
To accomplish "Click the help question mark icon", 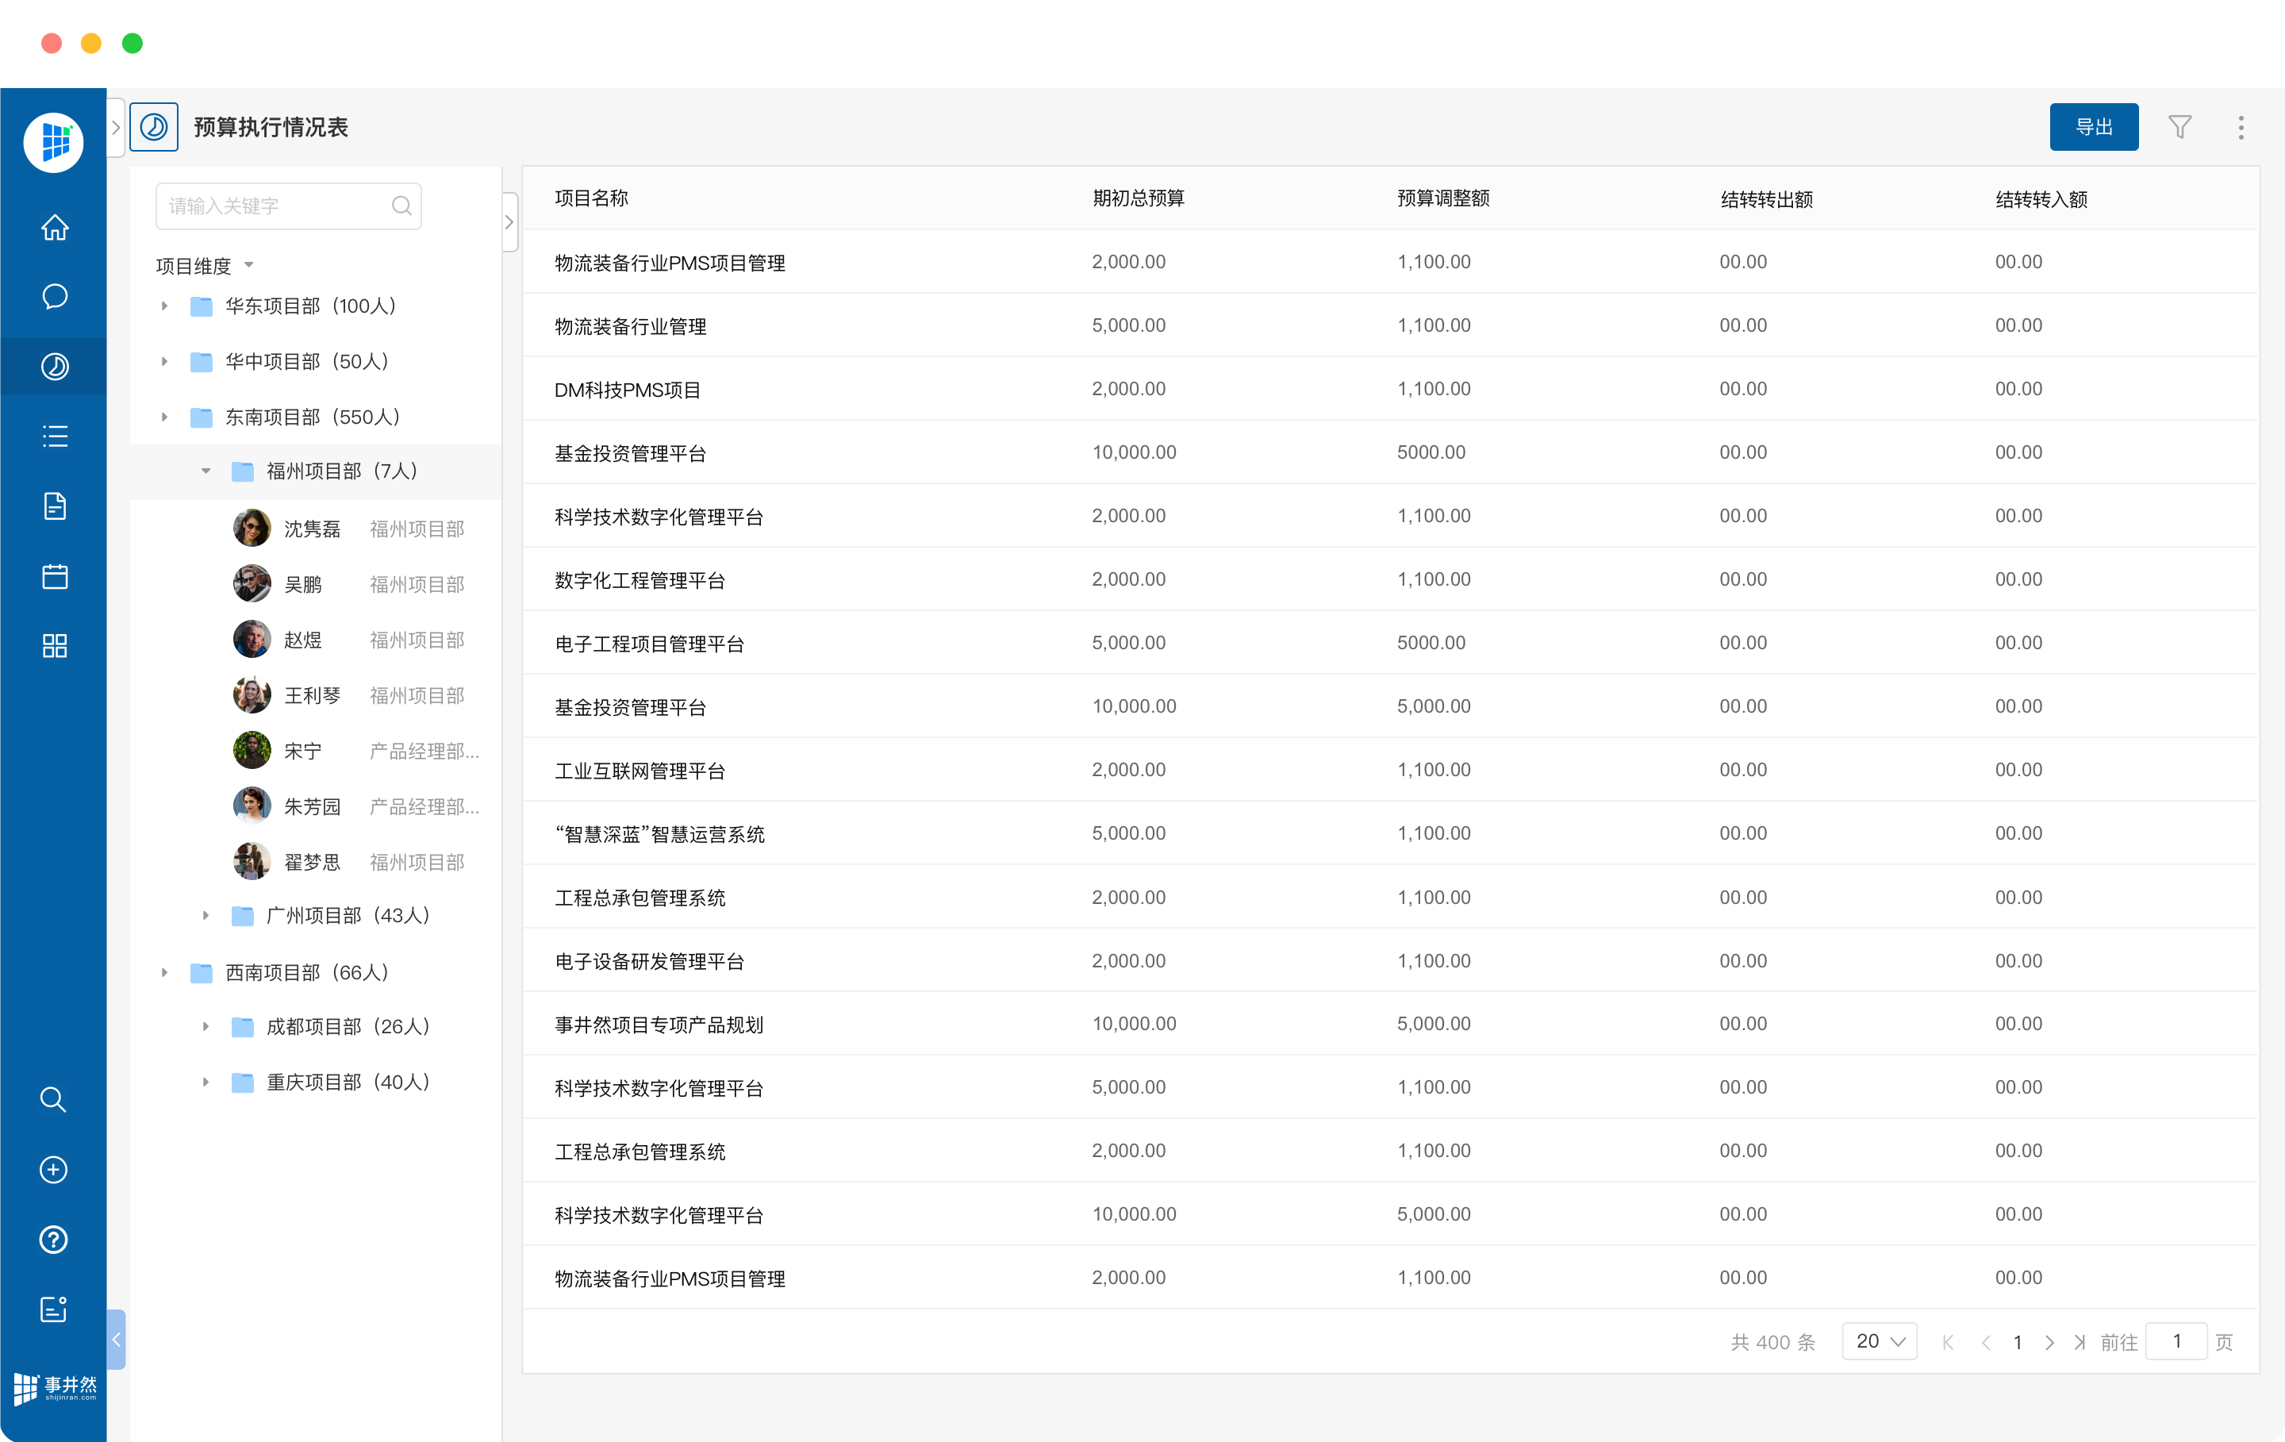I will [x=54, y=1239].
